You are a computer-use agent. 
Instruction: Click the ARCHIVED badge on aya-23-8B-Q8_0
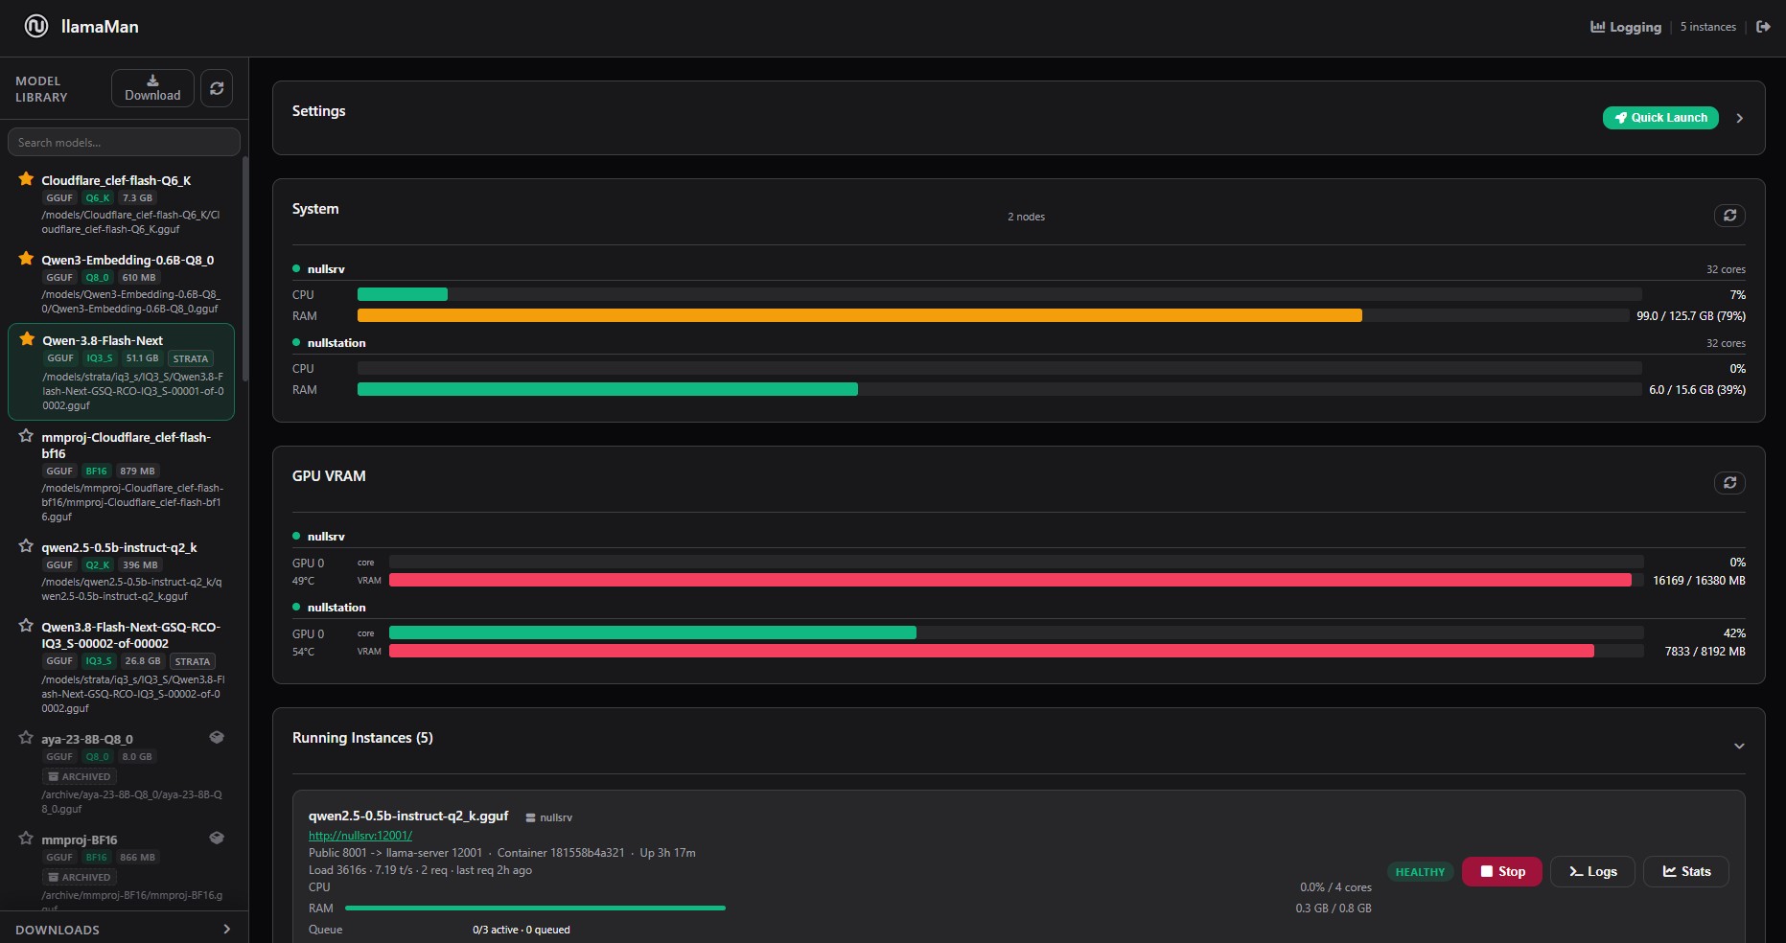click(80, 776)
